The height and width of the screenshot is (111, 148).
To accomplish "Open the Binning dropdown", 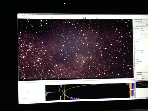I will tap(144, 33).
